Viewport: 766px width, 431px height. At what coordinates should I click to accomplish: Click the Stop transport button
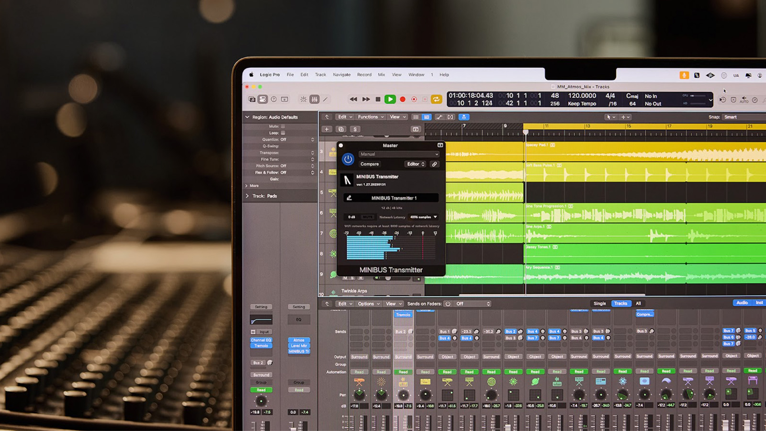point(378,99)
